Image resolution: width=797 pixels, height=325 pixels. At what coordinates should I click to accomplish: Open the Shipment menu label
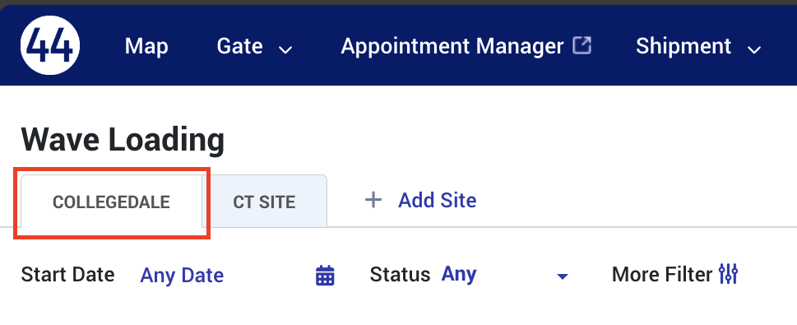[683, 46]
